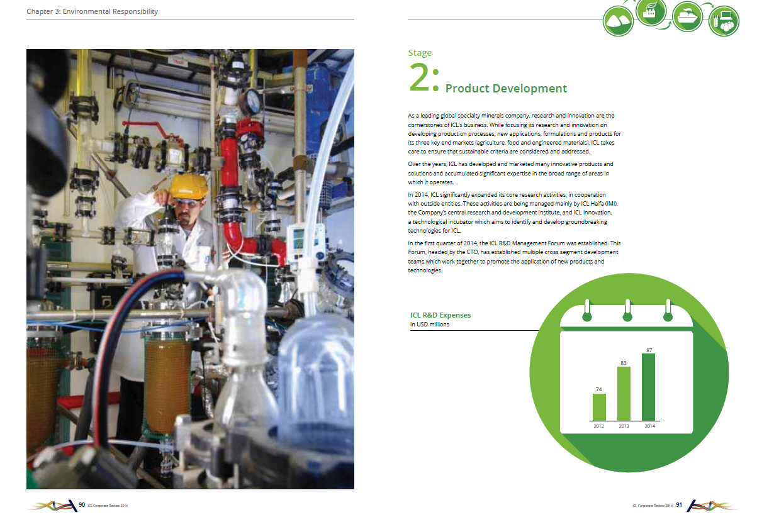This screenshot has height=522, width=757.
Task: Click the colorful ICL logo beside page 90
Action: (x=51, y=505)
